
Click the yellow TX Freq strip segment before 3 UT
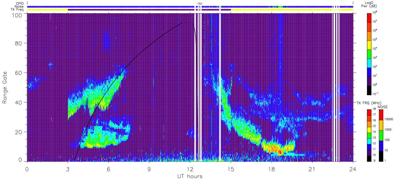48,10
